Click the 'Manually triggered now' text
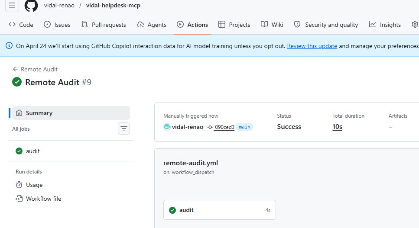Viewport: 419px width, 228px height. tap(191, 116)
